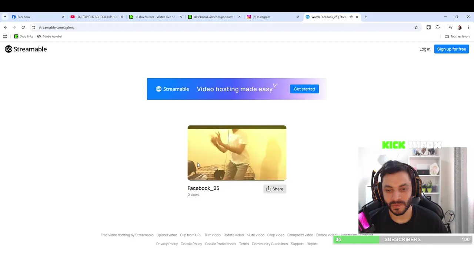This screenshot has height=266, width=474.
Task: Close the dashboard.kick.com tab
Action: 239,17
